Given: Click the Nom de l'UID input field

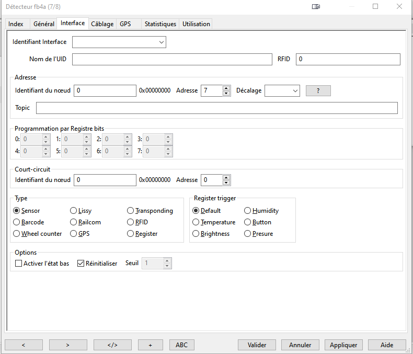Looking at the screenshot, I should point(172,60).
